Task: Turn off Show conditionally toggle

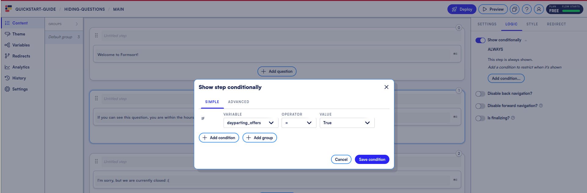Action: [x=480, y=40]
